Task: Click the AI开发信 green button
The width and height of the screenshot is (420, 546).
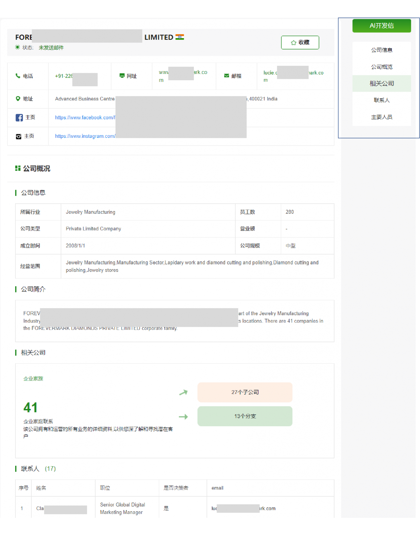Action: coord(381,26)
